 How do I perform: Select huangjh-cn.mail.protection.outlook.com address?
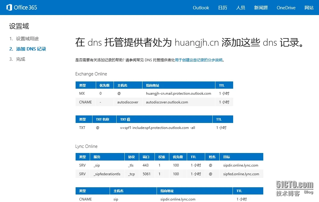tap(178, 93)
